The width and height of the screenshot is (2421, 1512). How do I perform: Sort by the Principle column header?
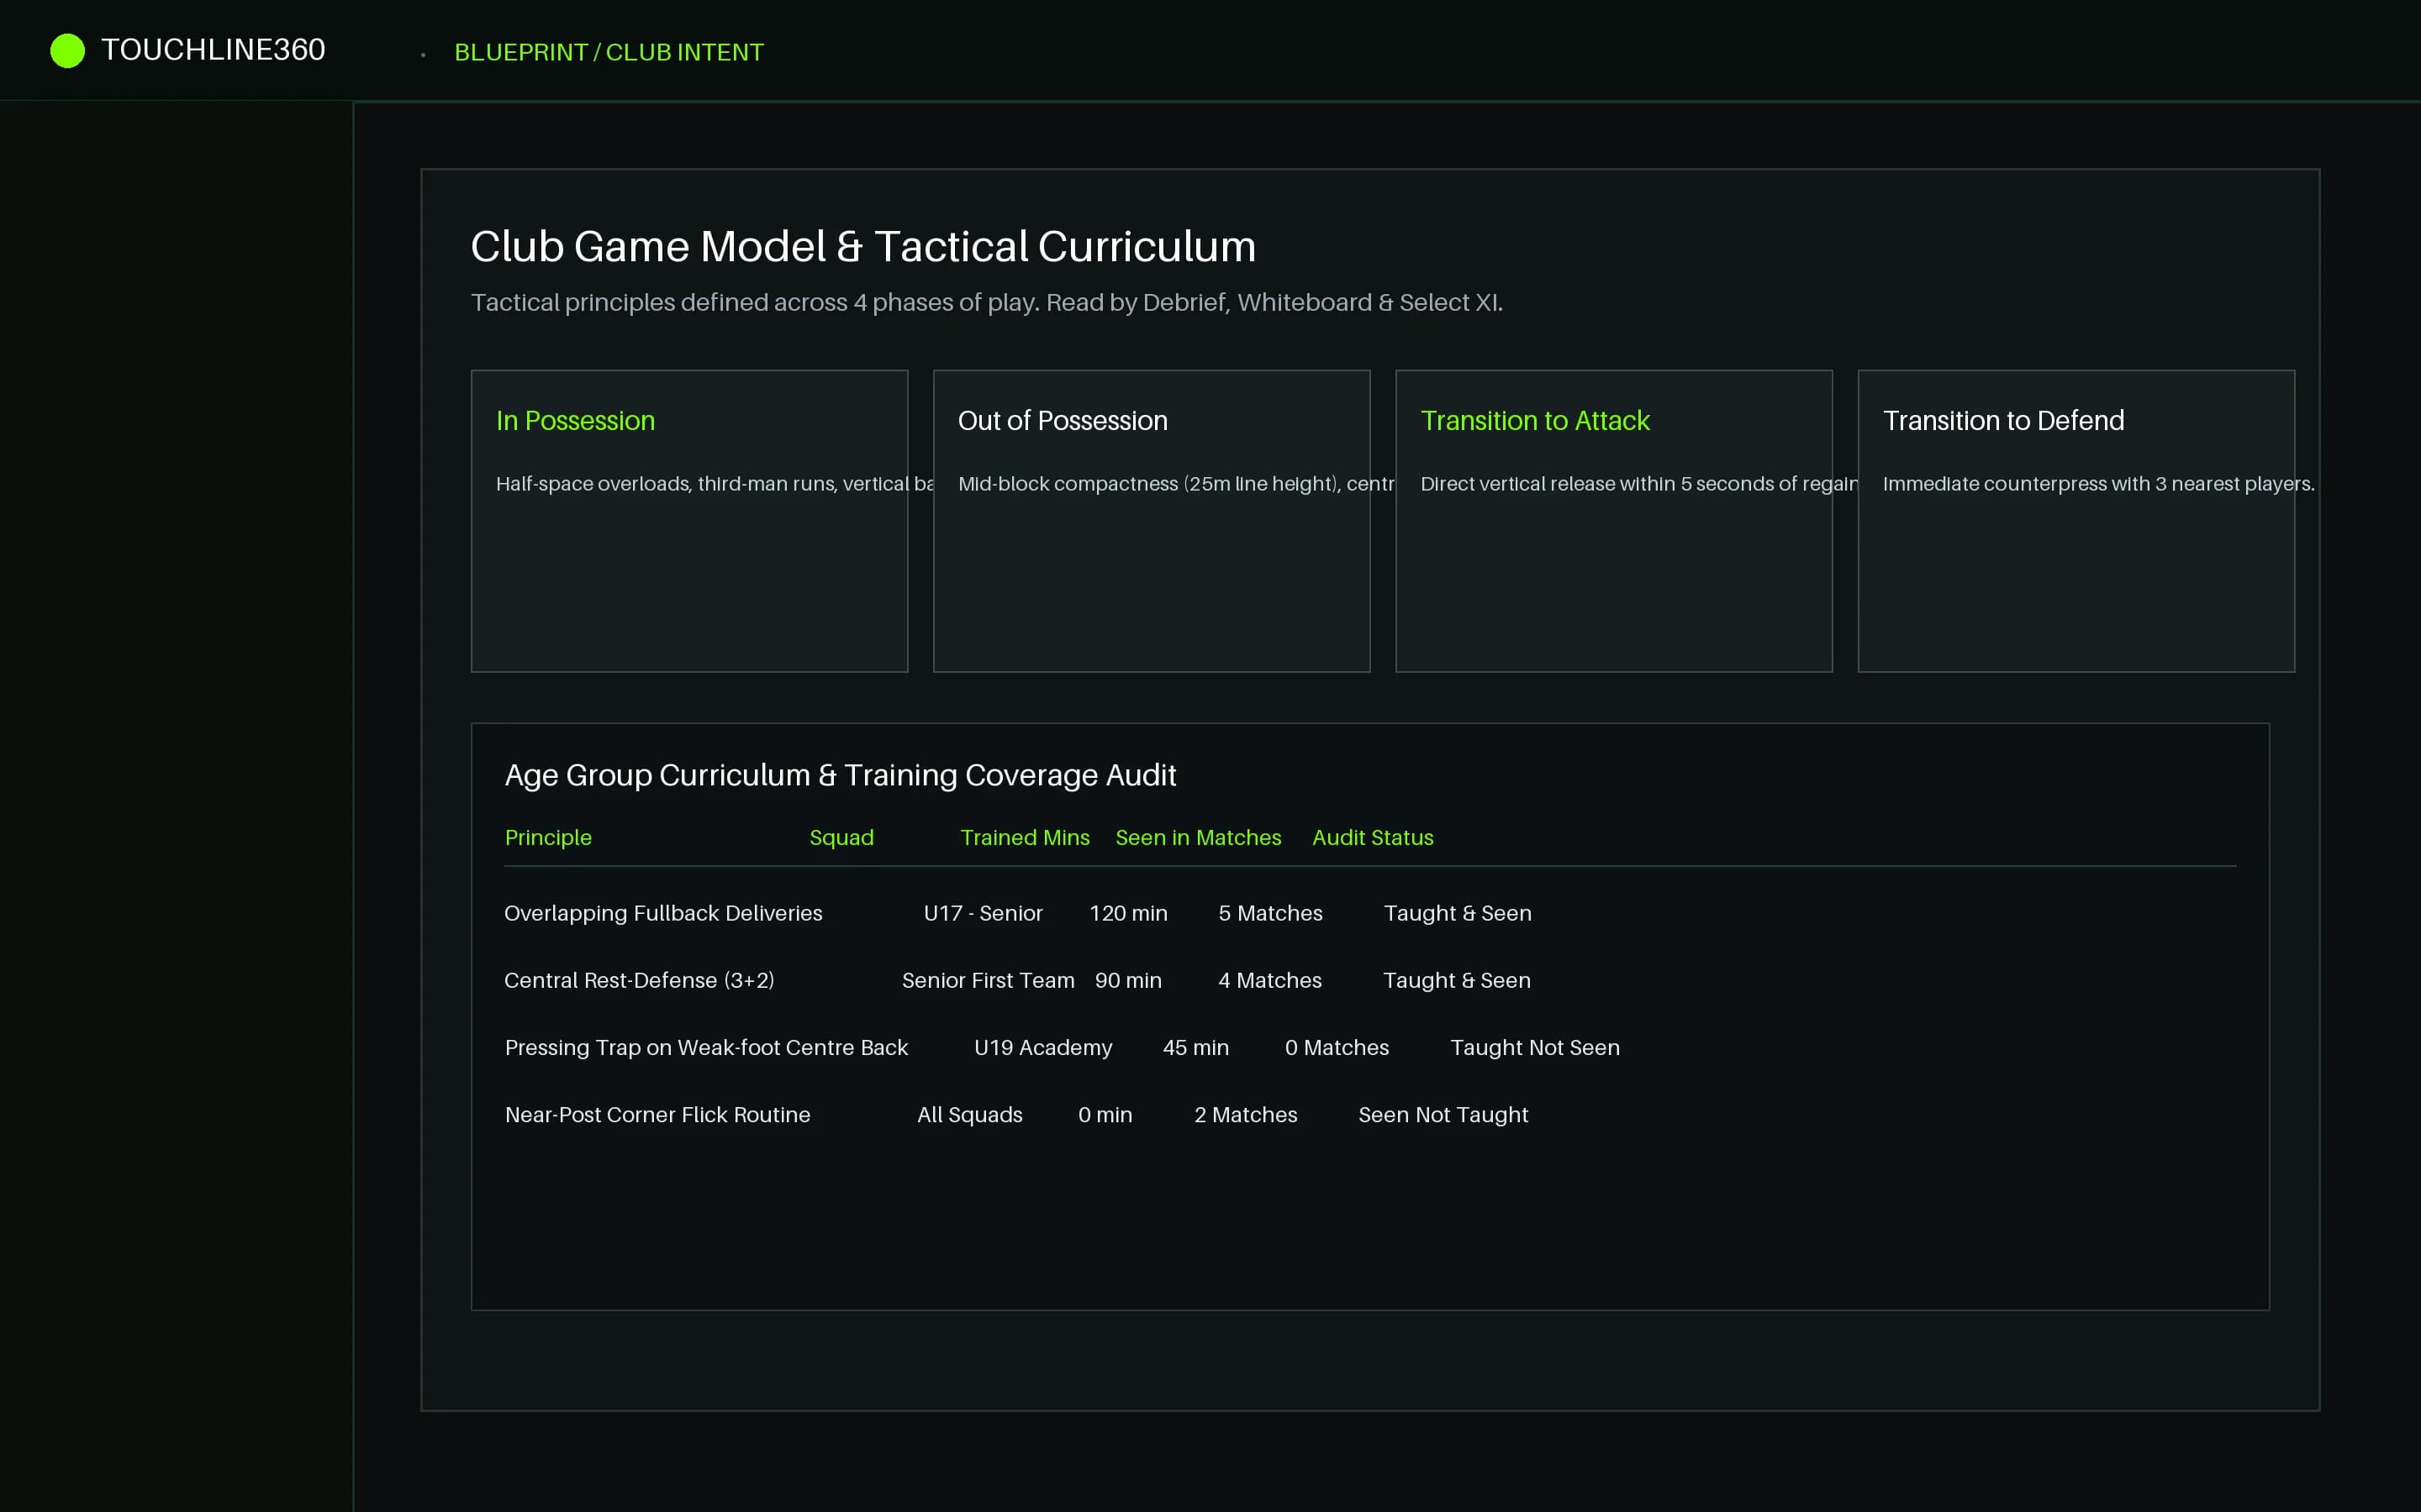click(548, 838)
